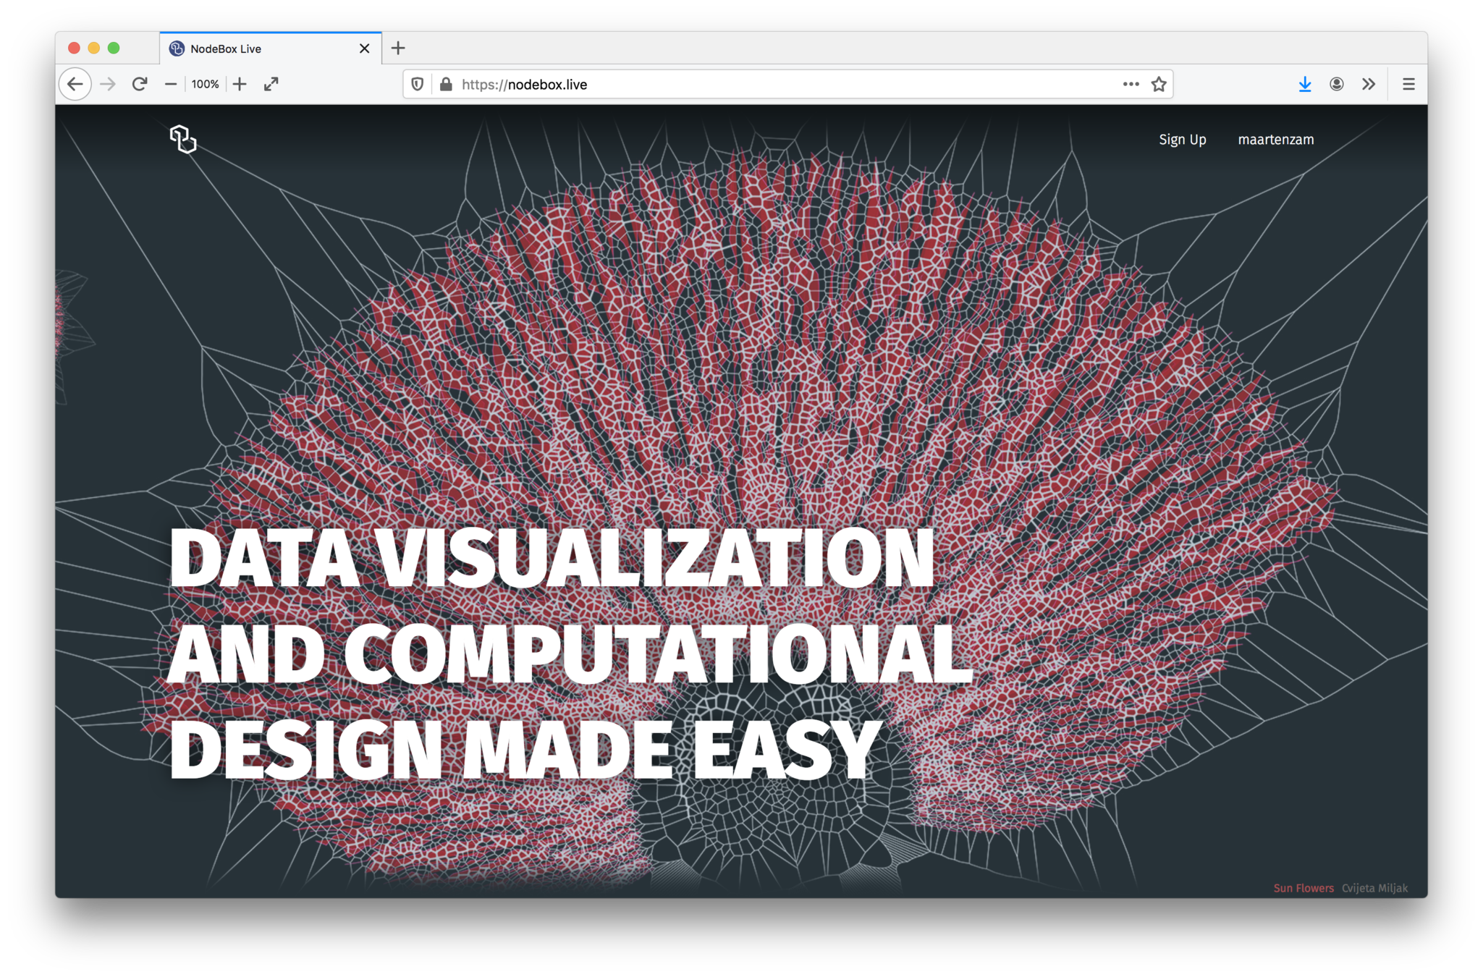Show downloads via the blue arrow

[1304, 84]
